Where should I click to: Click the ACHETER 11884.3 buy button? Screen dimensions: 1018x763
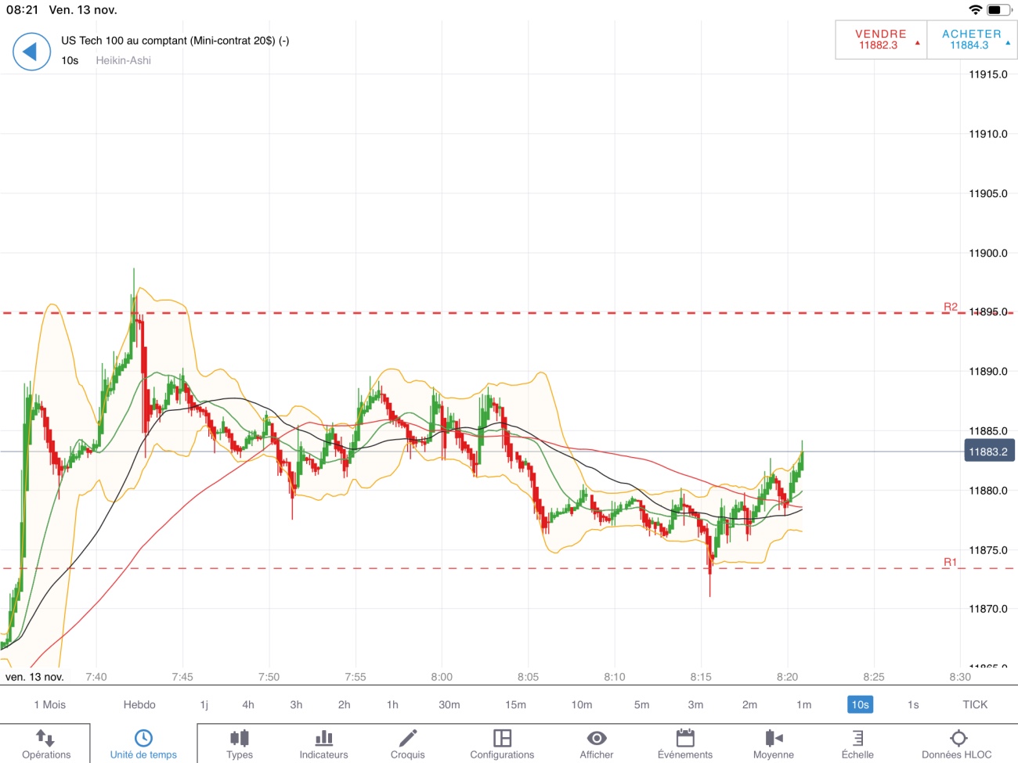(972, 39)
